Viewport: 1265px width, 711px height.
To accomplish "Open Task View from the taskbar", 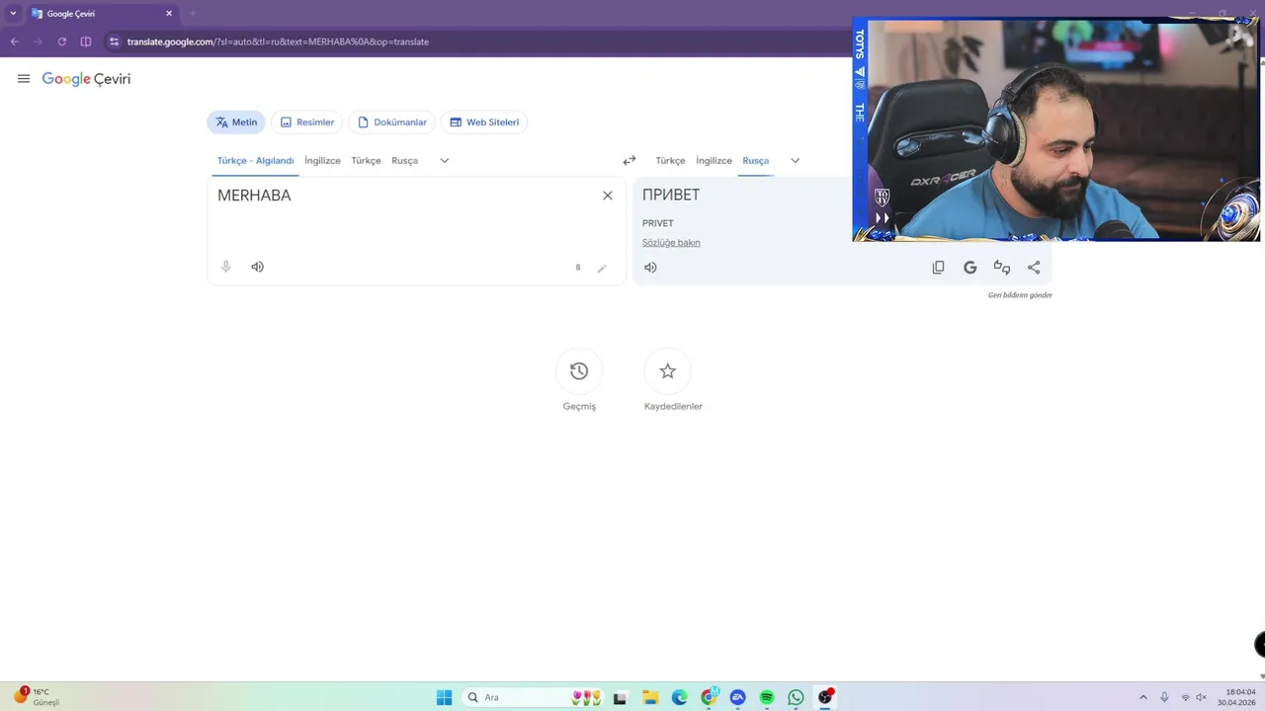I will click(621, 697).
